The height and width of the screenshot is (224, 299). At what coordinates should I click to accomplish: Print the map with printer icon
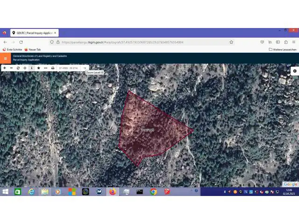click(52, 68)
